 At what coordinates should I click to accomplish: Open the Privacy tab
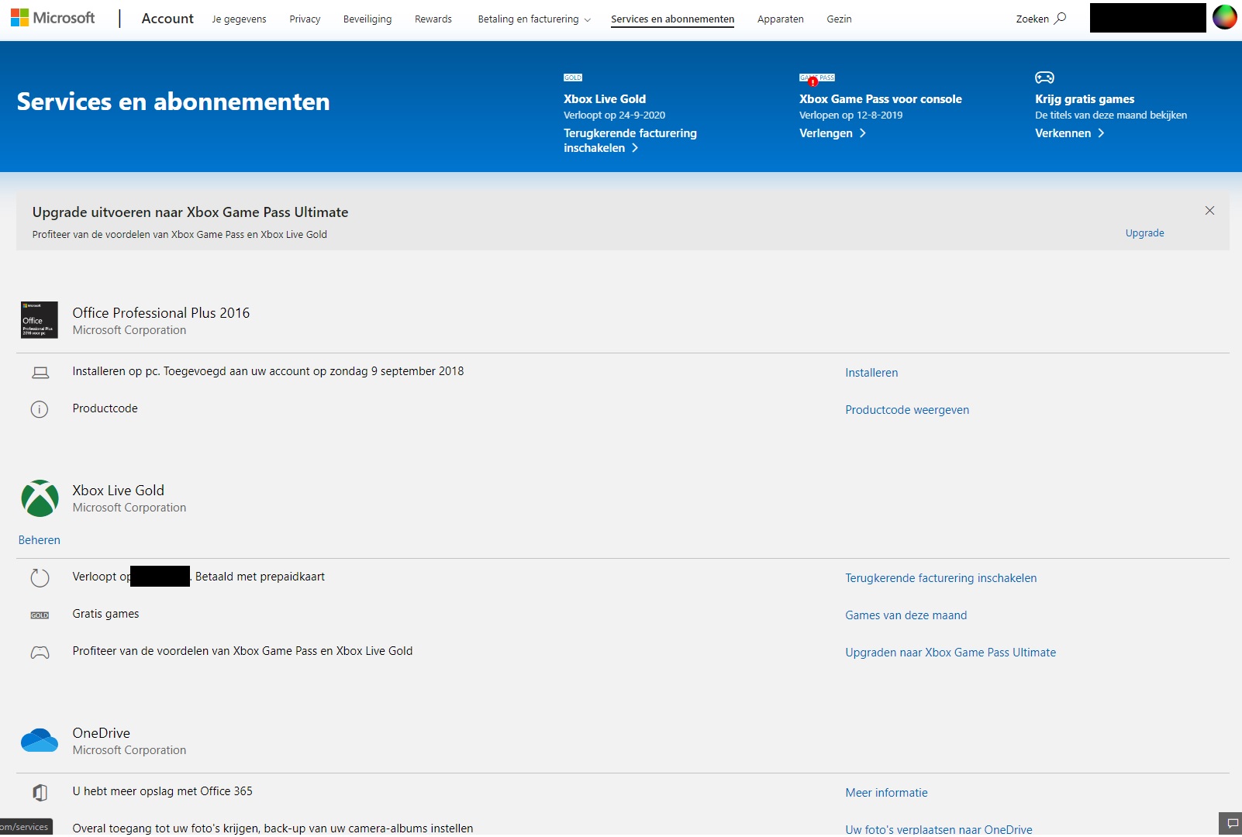point(305,19)
